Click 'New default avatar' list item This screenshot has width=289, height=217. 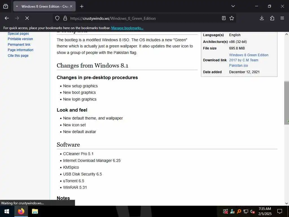click(79, 132)
